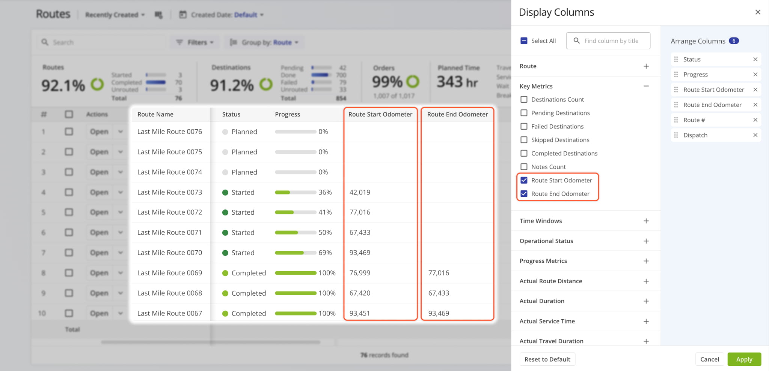This screenshot has height=371, width=769.
Task: Click Reset to Default button
Action: (547, 359)
